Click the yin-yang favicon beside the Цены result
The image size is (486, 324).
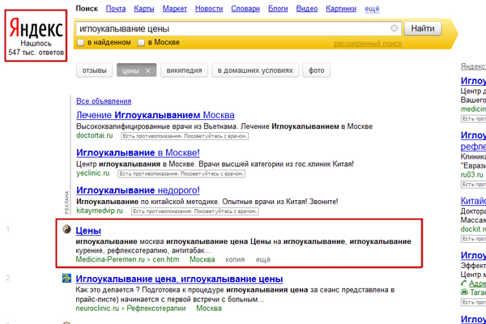point(66,229)
